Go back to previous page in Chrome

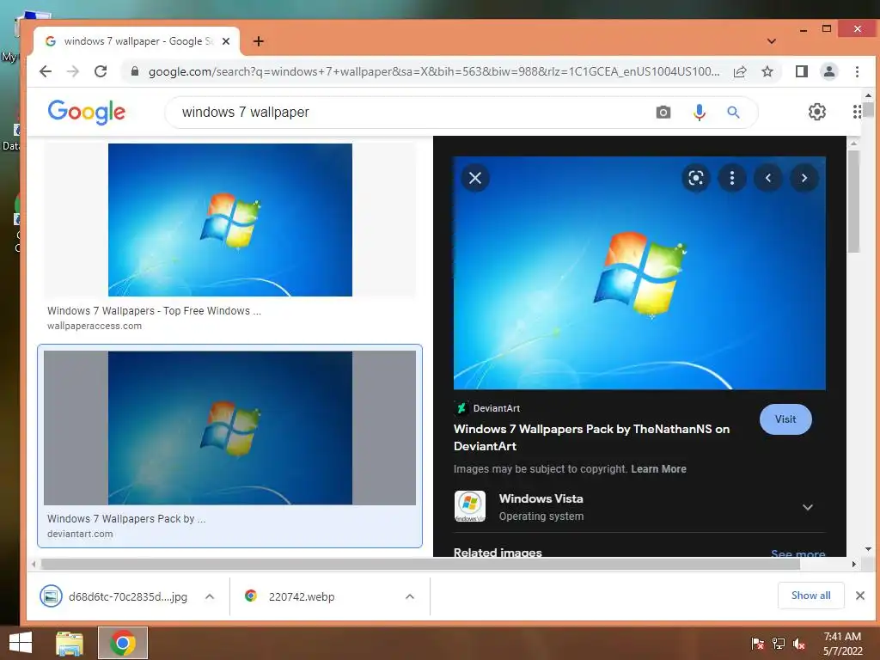(x=46, y=71)
